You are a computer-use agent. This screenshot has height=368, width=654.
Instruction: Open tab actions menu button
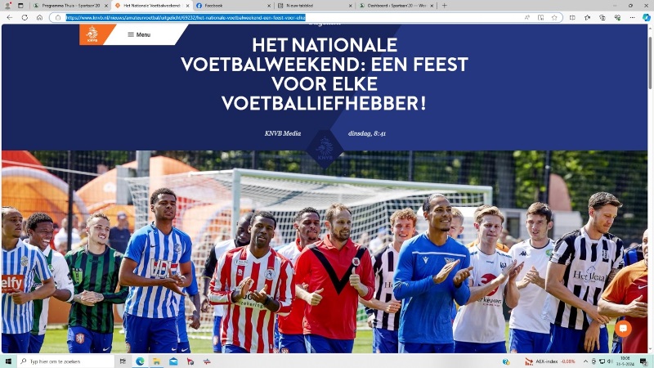tap(20, 6)
